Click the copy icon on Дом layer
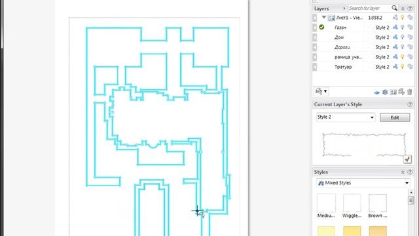 click(x=410, y=37)
